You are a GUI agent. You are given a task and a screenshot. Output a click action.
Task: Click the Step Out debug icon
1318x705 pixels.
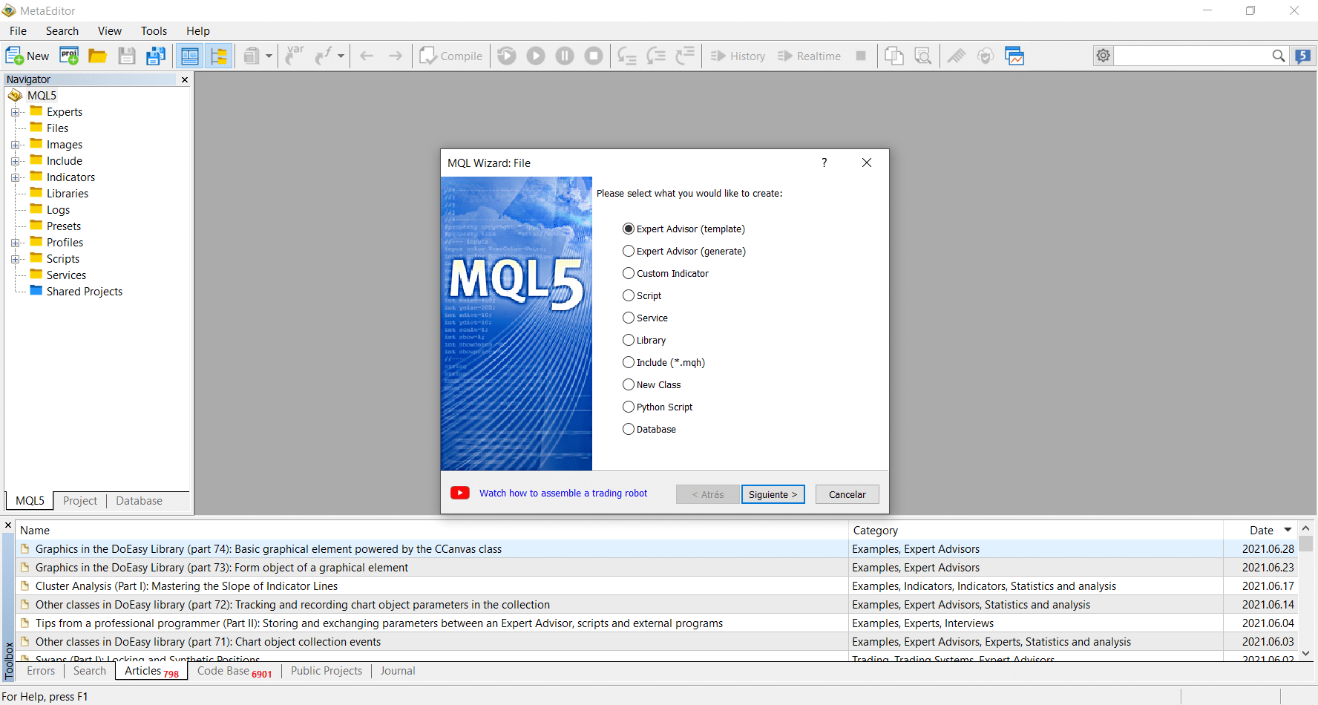[685, 56]
